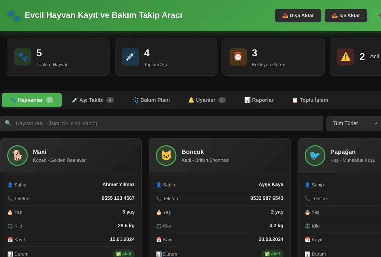The width and height of the screenshot is (381, 257).
Task: Click Maxi's Aktif status badge
Action: click(x=124, y=254)
